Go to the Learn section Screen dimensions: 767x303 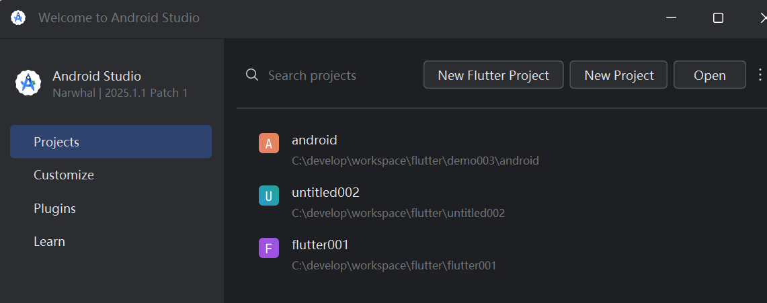coord(111,241)
